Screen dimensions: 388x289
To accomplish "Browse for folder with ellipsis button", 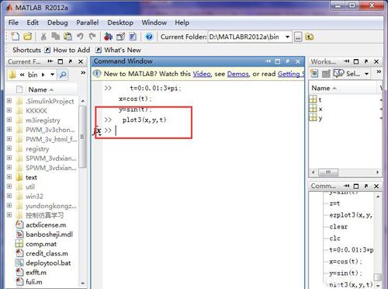I will coord(298,37).
